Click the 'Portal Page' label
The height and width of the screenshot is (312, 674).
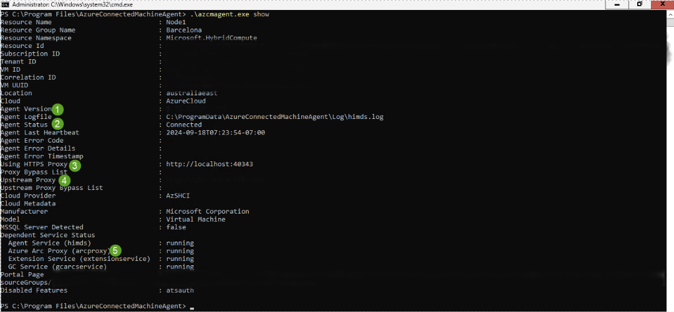22,275
